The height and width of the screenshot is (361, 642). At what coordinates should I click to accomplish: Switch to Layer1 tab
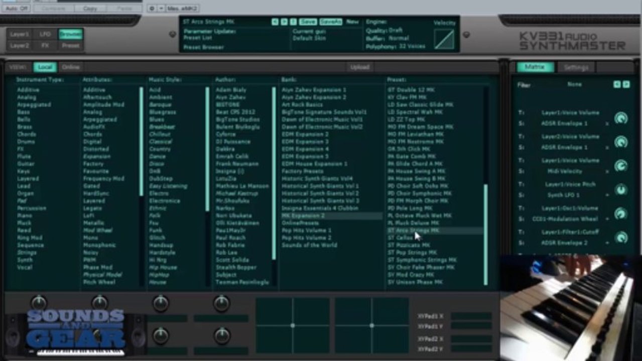coord(20,34)
